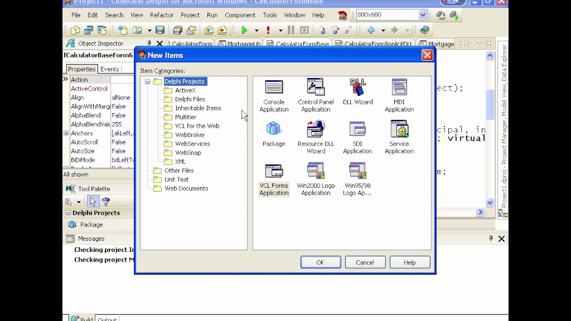Viewport: 571px width, 321px height.
Task: Choose SDI Application icon
Action: [358, 129]
